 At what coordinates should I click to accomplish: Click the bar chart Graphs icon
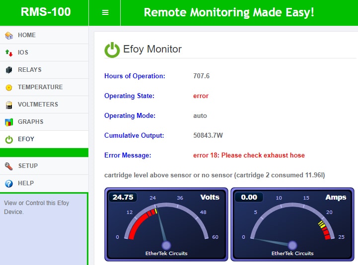[x=8, y=122]
